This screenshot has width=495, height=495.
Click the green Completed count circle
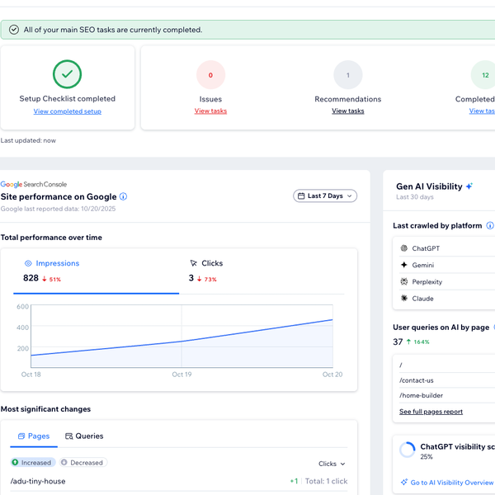[x=484, y=75]
